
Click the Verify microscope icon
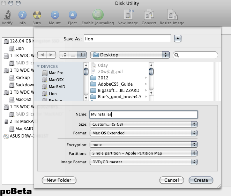(x=7, y=15)
